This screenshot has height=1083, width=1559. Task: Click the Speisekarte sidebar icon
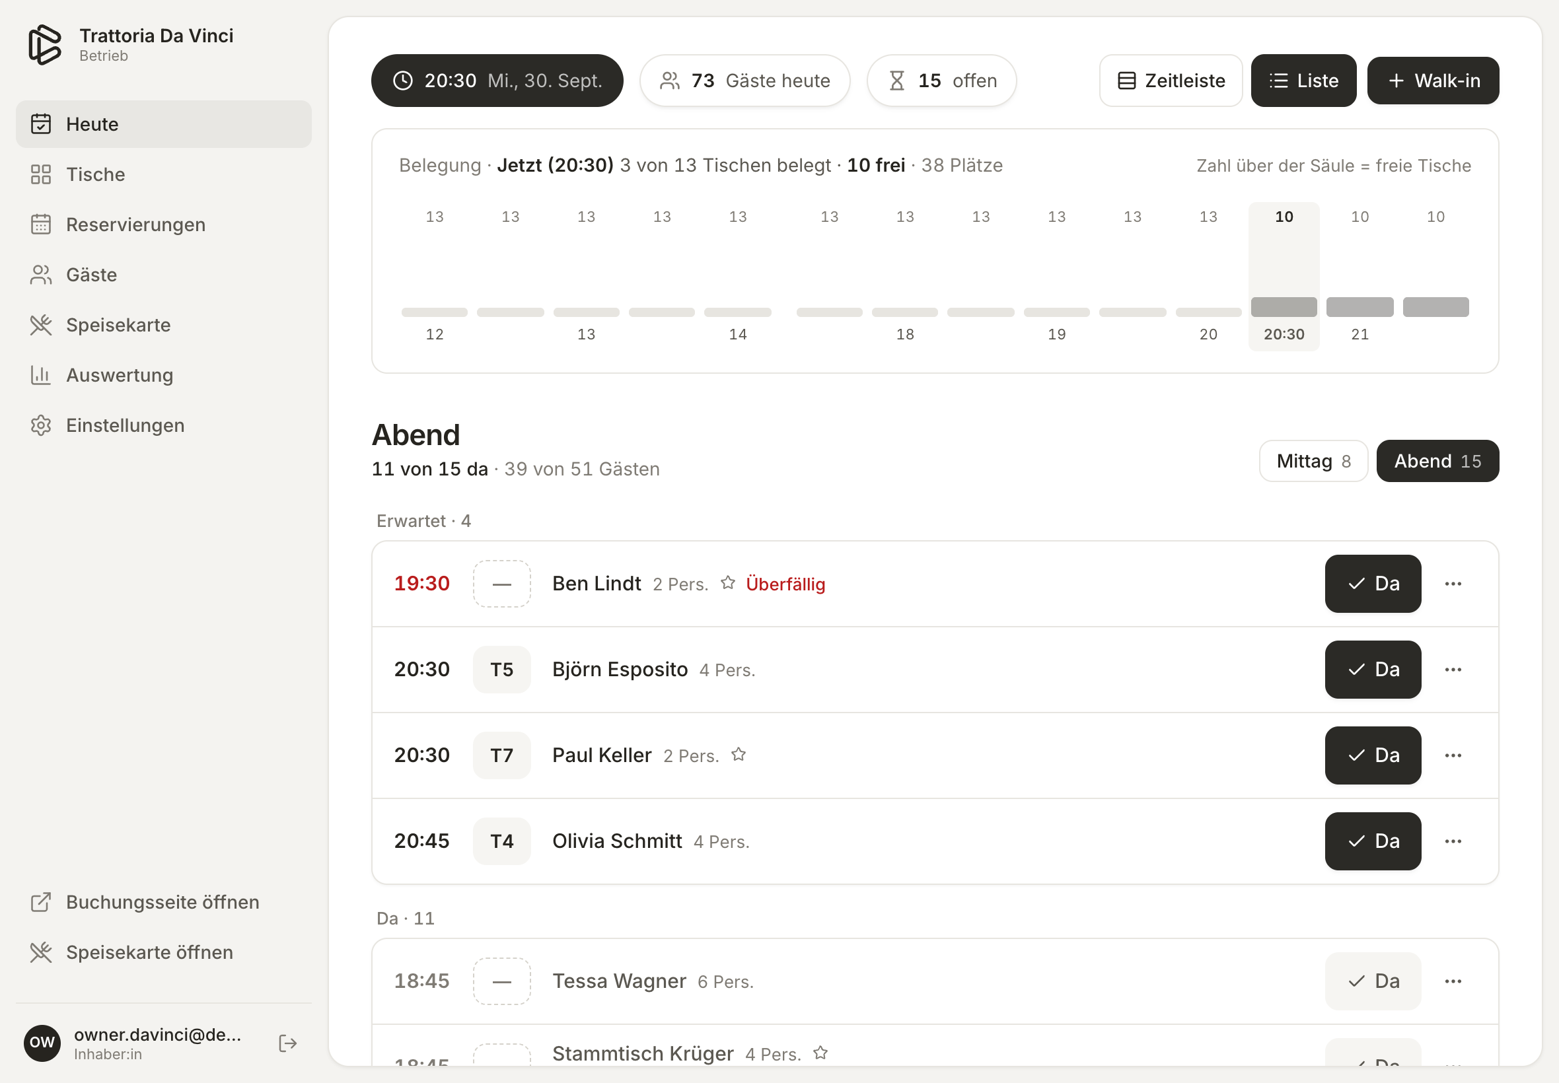tap(41, 325)
